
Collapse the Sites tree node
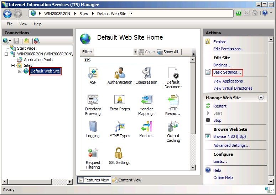[x=13, y=65]
